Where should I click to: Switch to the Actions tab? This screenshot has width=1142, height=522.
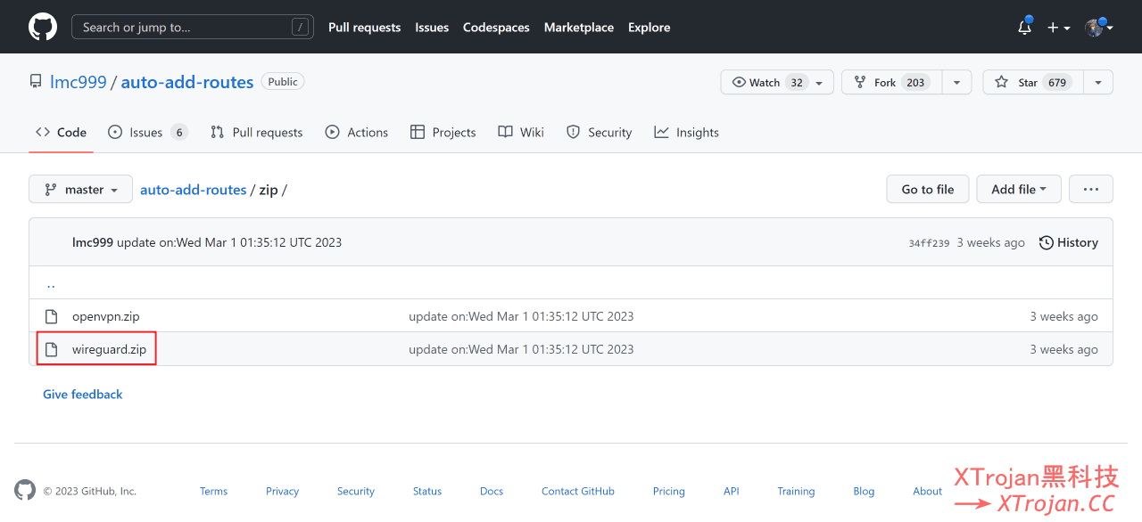pyautogui.click(x=357, y=132)
